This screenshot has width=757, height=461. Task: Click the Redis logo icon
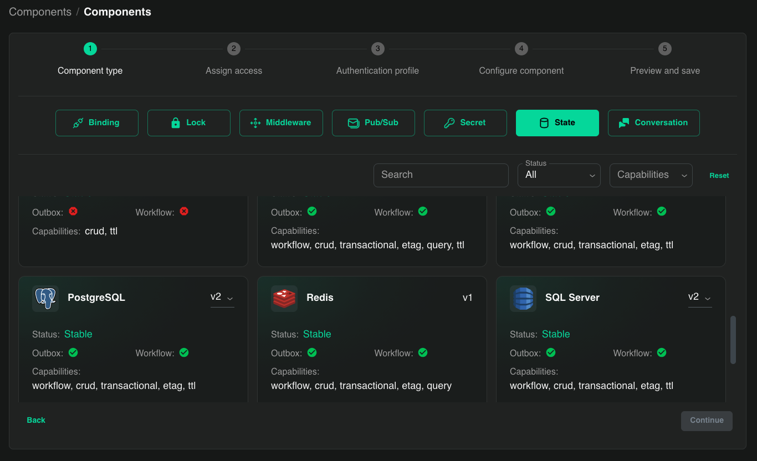click(284, 299)
